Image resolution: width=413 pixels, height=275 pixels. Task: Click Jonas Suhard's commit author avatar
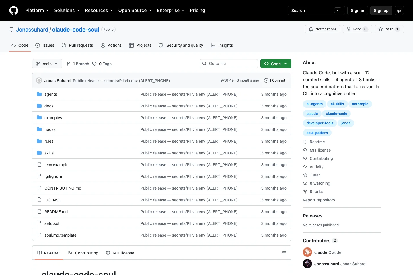pos(39,80)
